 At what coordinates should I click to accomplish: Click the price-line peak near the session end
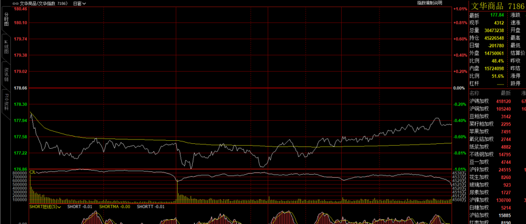437,118
